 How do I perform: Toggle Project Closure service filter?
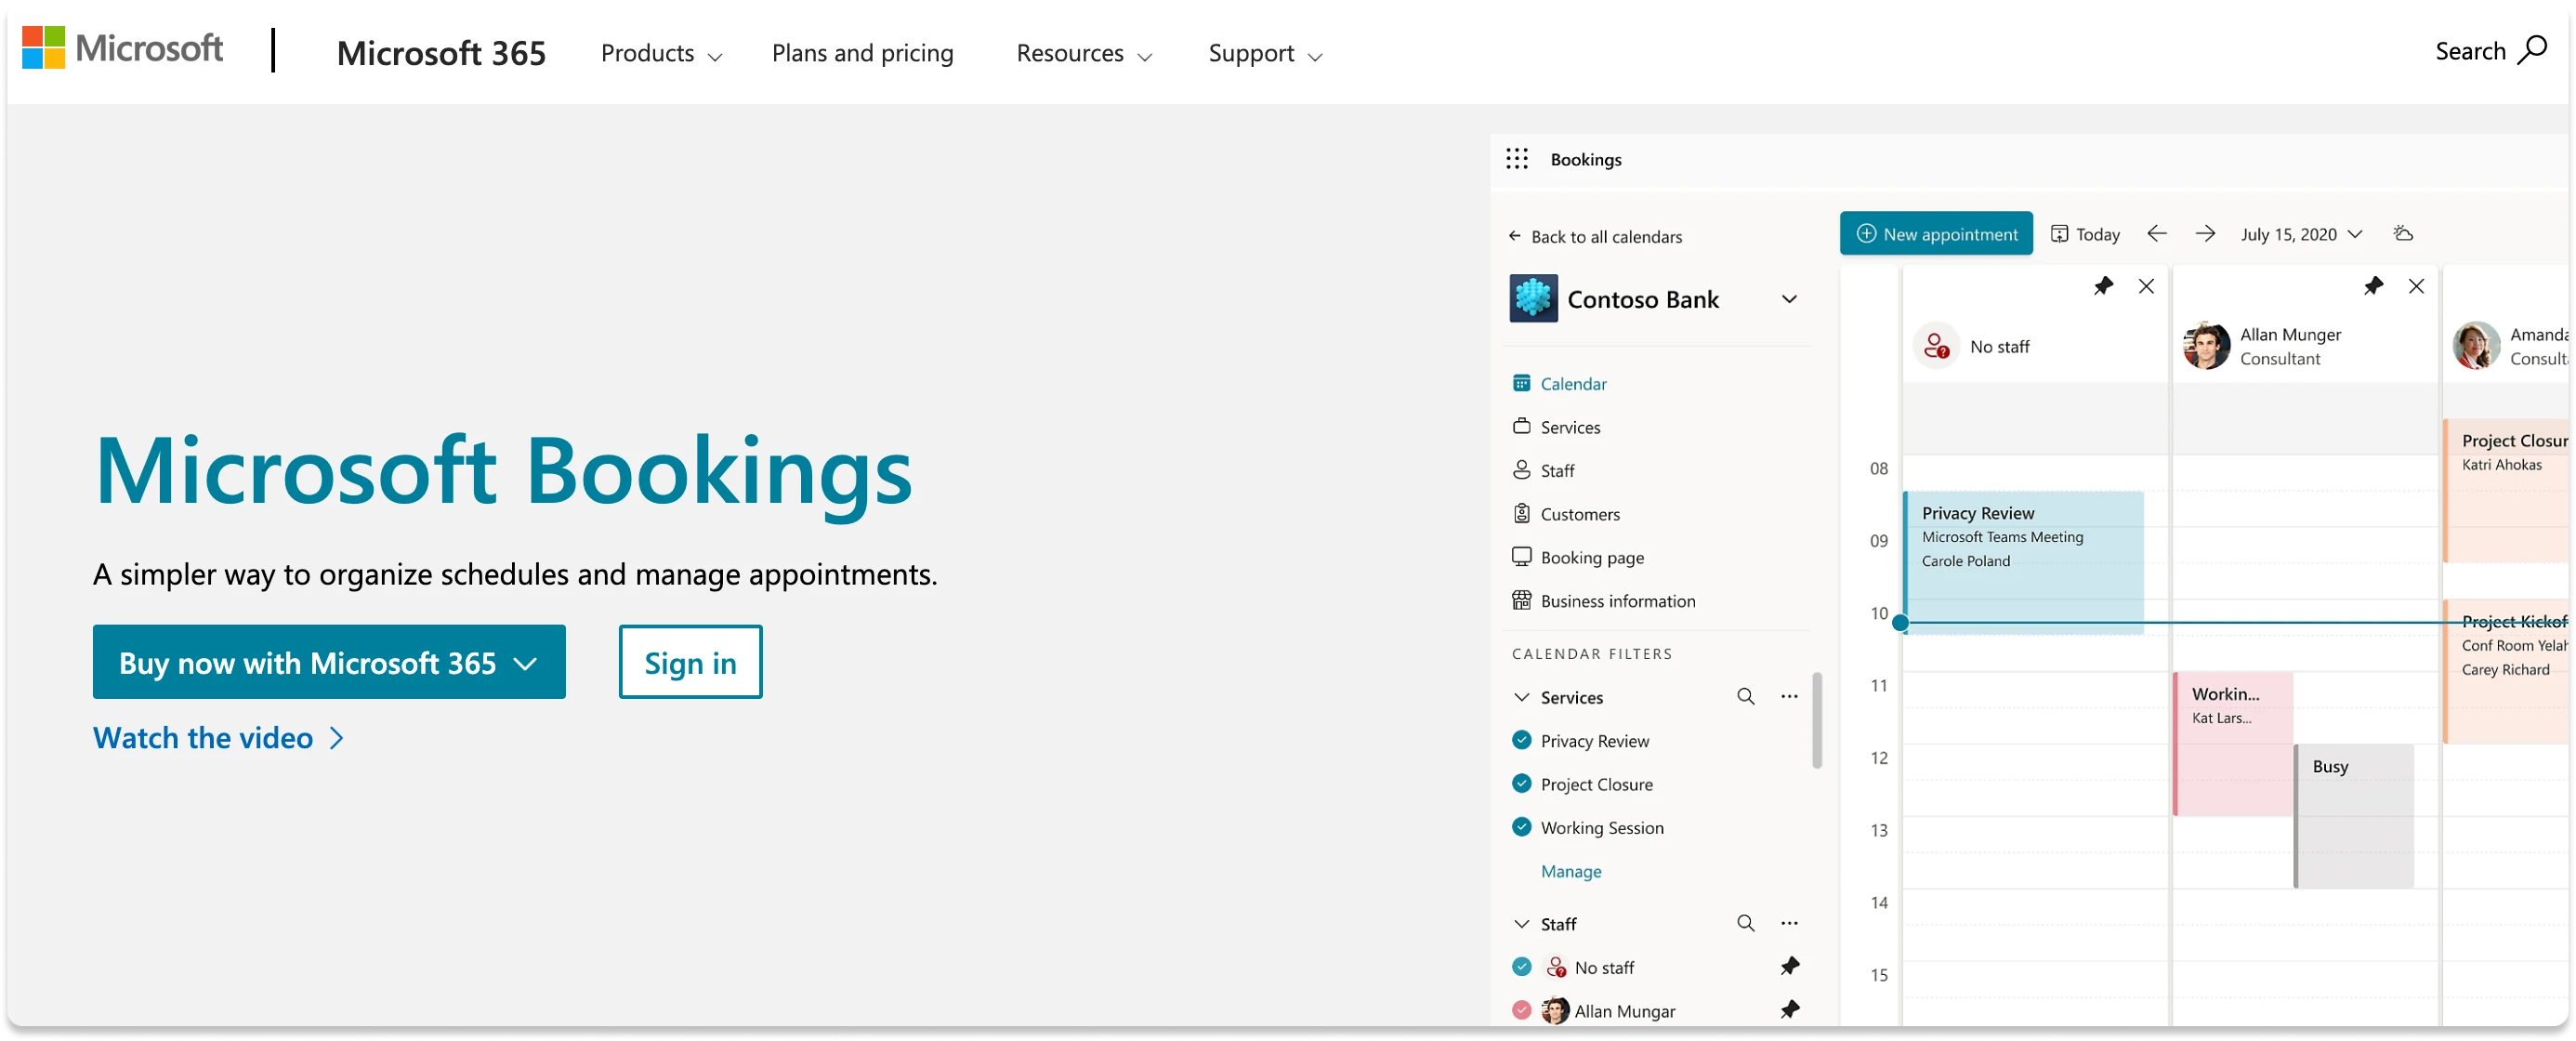(1521, 784)
